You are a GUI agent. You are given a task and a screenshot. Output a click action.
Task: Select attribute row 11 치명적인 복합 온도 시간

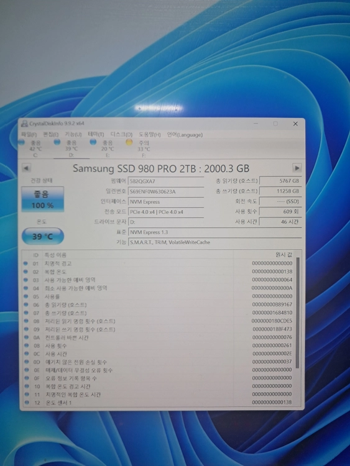[159, 395]
